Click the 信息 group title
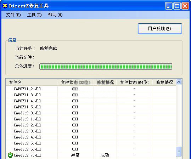 pos(12,40)
